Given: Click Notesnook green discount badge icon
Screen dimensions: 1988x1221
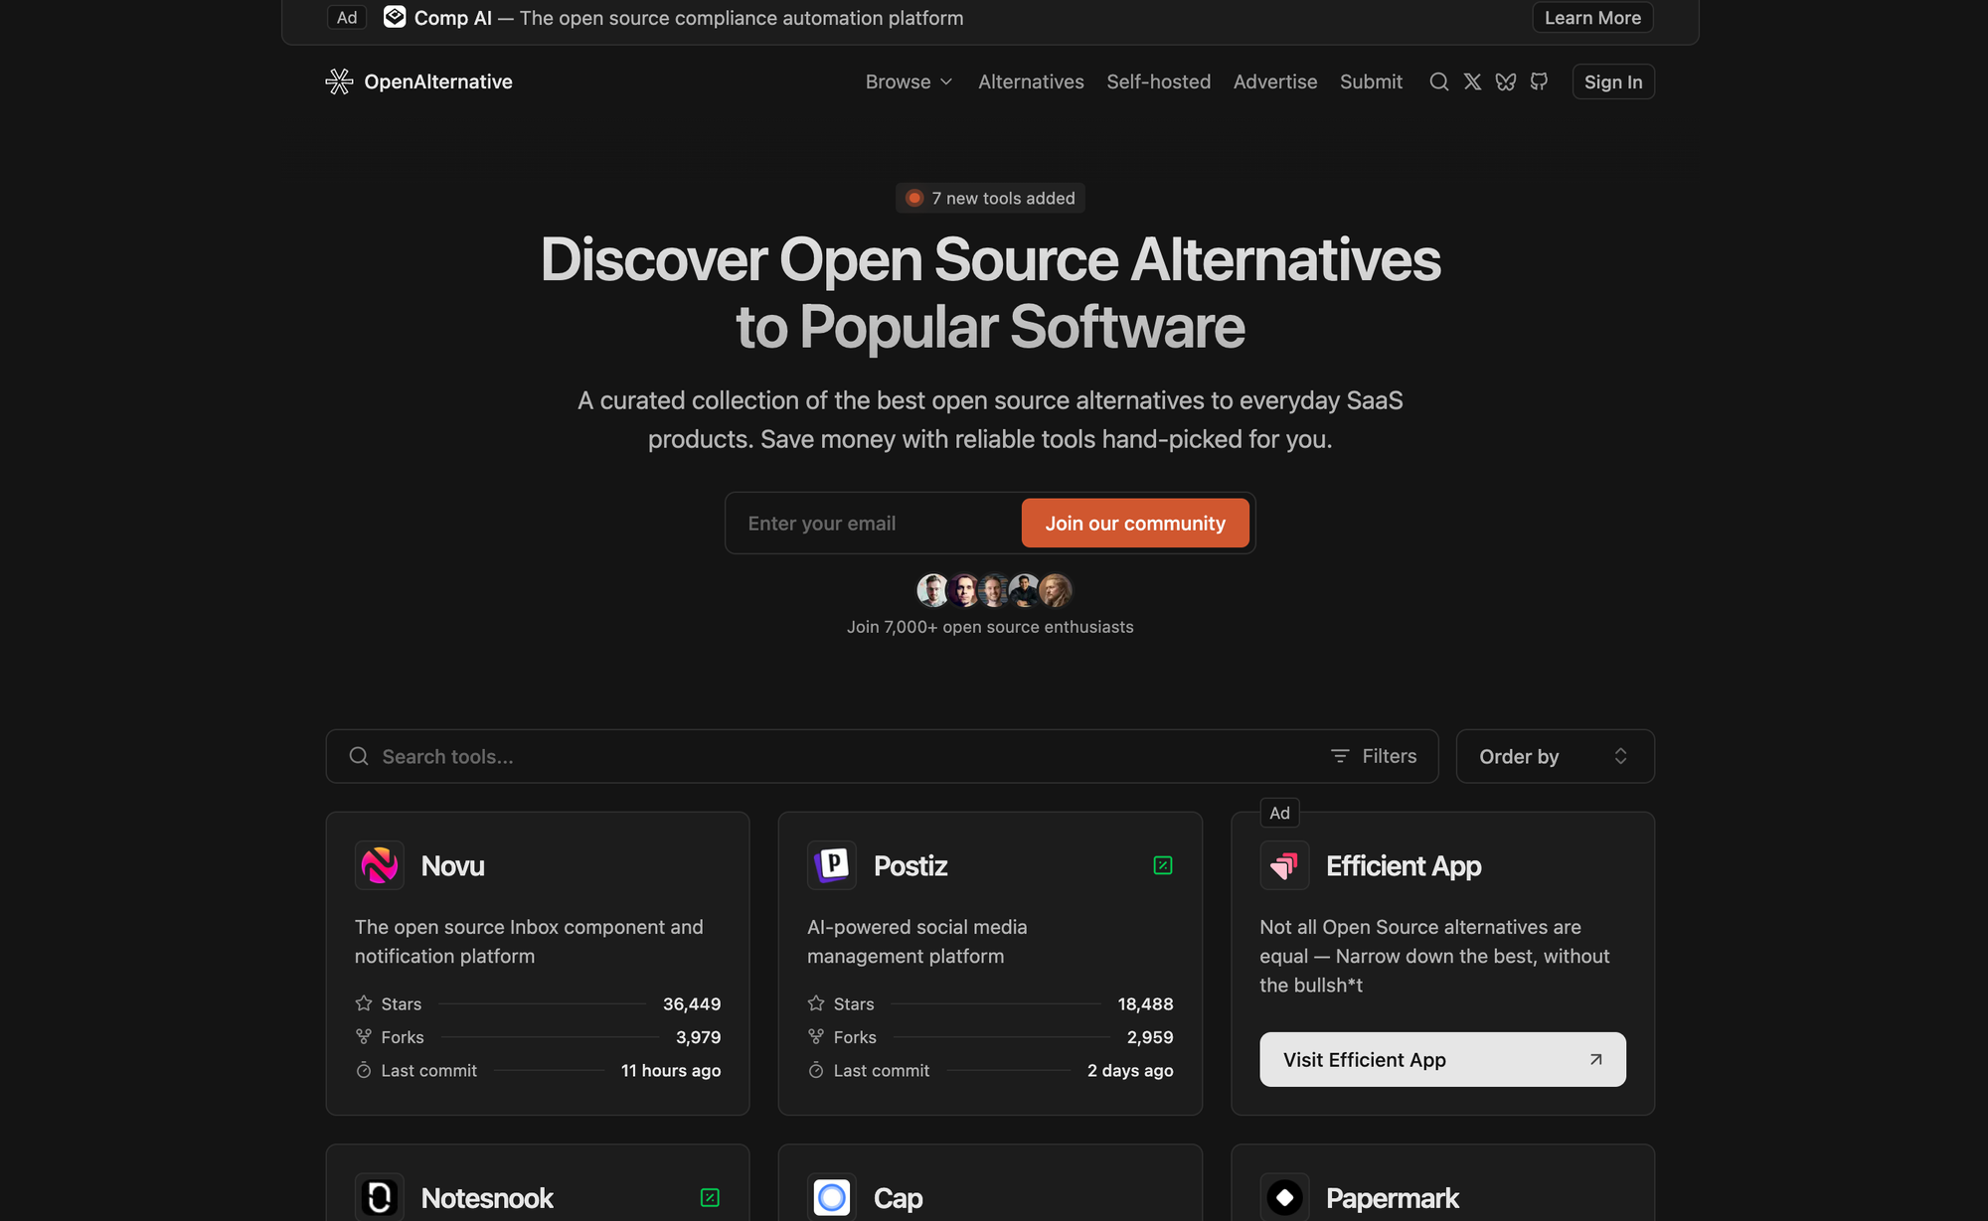Looking at the screenshot, I should (x=710, y=1197).
